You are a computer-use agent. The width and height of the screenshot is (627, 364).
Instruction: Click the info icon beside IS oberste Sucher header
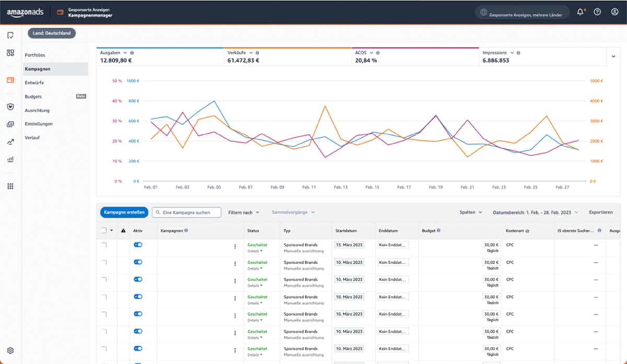pos(599,230)
